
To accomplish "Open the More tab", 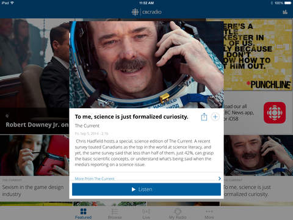I will 209,213.
